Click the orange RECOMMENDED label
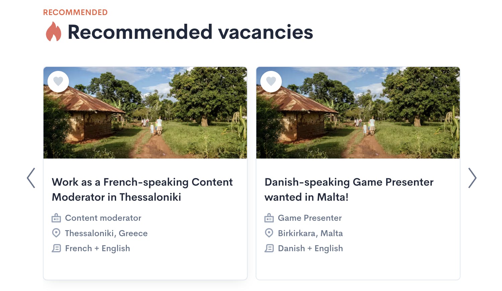Viewport: 502px width, 291px height. coord(75,12)
